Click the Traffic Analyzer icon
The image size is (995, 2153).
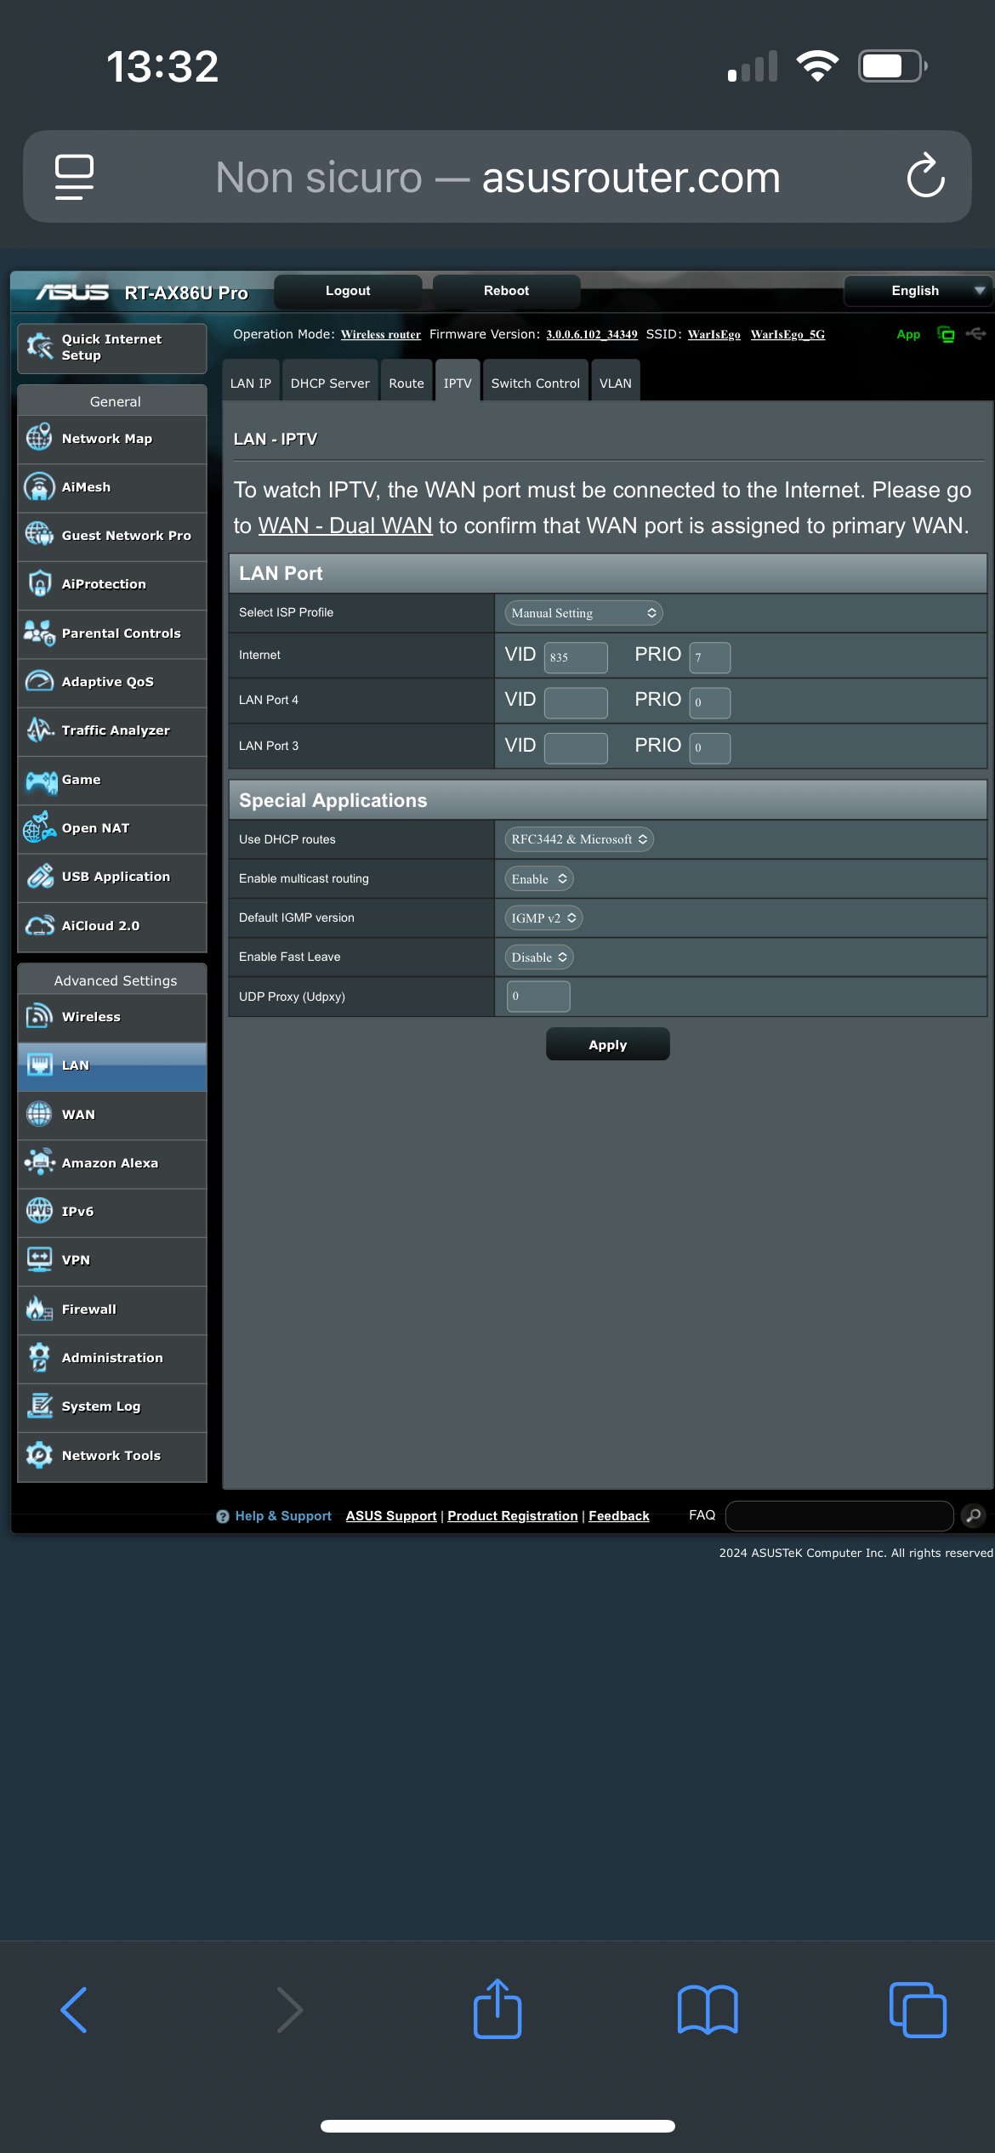(39, 730)
